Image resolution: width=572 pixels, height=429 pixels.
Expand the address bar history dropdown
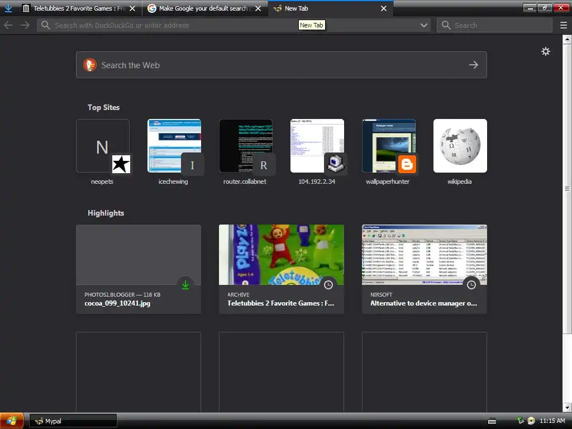[x=424, y=25]
